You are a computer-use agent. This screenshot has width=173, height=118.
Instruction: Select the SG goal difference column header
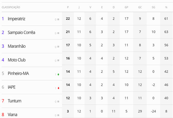pyautogui.click(x=153, y=7)
